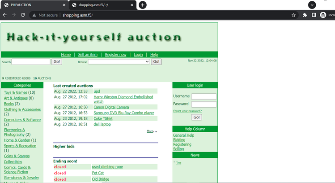Click the Incognito profile icon

pos(323,15)
